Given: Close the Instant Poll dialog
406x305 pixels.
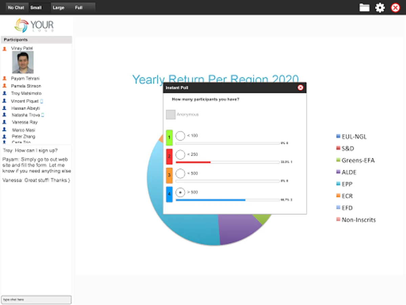Looking at the screenshot, I should click(x=300, y=88).
